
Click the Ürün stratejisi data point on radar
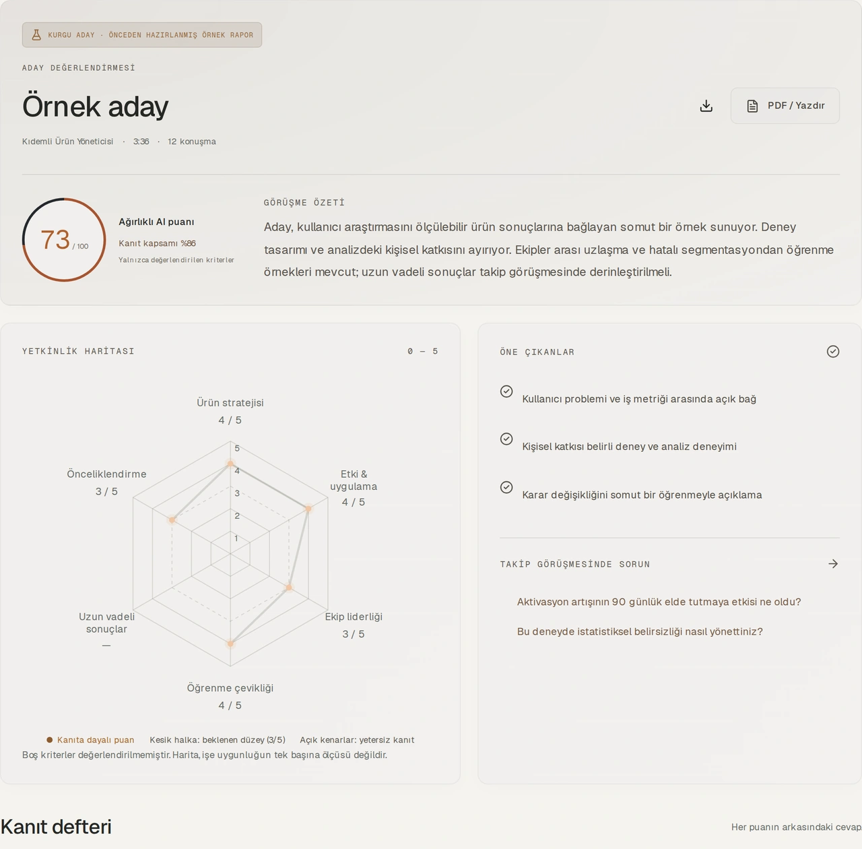click(x=230, y=464)
